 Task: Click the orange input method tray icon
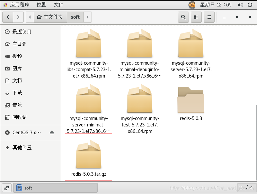coord(192,5)
